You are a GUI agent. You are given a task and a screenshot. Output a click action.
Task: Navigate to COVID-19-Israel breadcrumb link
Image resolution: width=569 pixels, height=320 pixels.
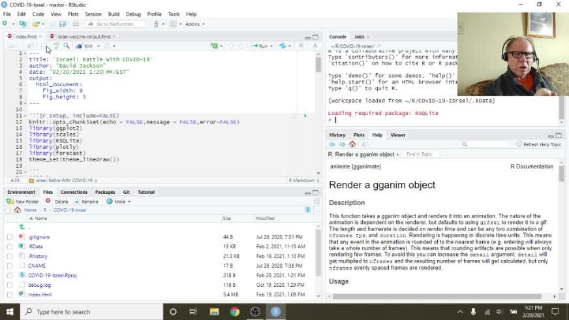(x=70, y=210)
